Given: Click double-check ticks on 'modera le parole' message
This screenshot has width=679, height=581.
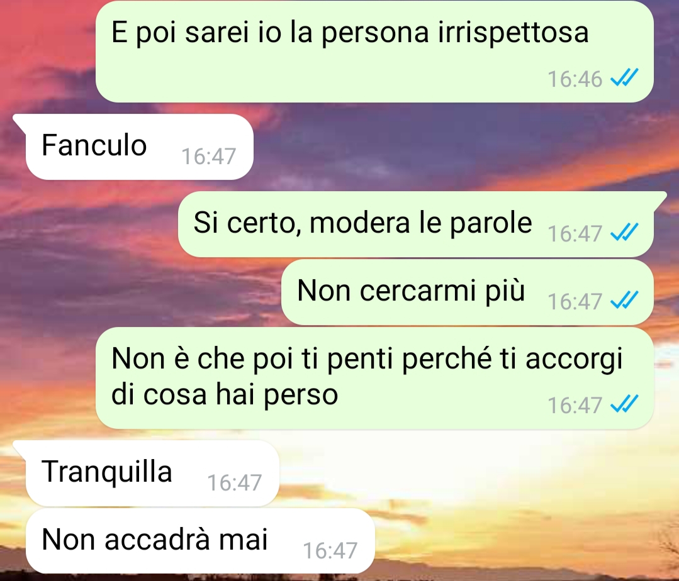Looking at the screenshot, I should tap(624, 232).
